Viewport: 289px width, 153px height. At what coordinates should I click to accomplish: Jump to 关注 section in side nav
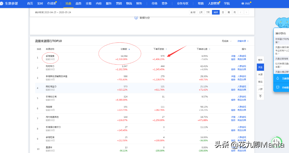click(260, 67)
